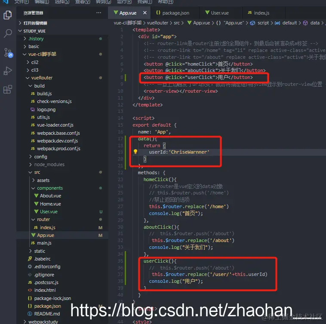Viewport: 326px width, 324px height.
Task: Open main.js file
Action: click(44, 243)
